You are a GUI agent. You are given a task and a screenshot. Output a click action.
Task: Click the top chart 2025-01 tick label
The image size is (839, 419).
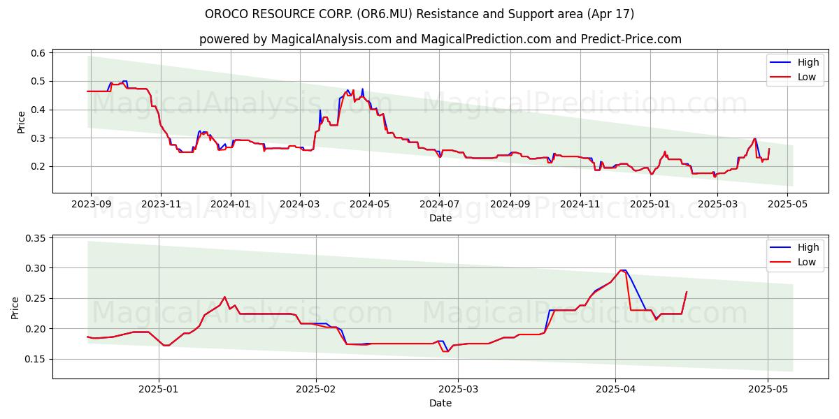[x=650, y=204]
